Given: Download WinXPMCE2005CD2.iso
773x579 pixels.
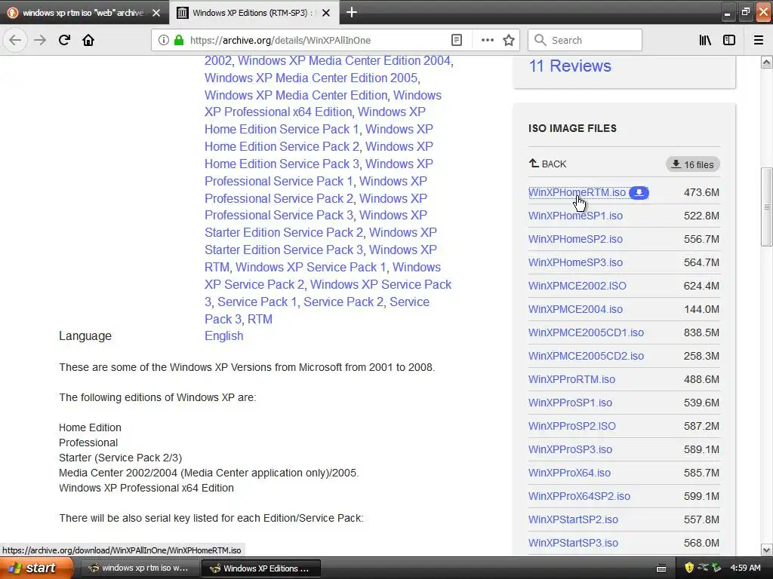Looking at the screenshot, I should pos(586,356).
